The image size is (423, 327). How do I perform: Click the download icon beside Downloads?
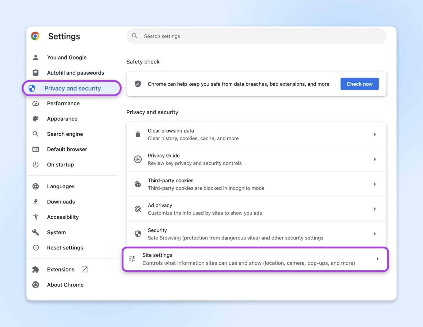tap(35, 201)
